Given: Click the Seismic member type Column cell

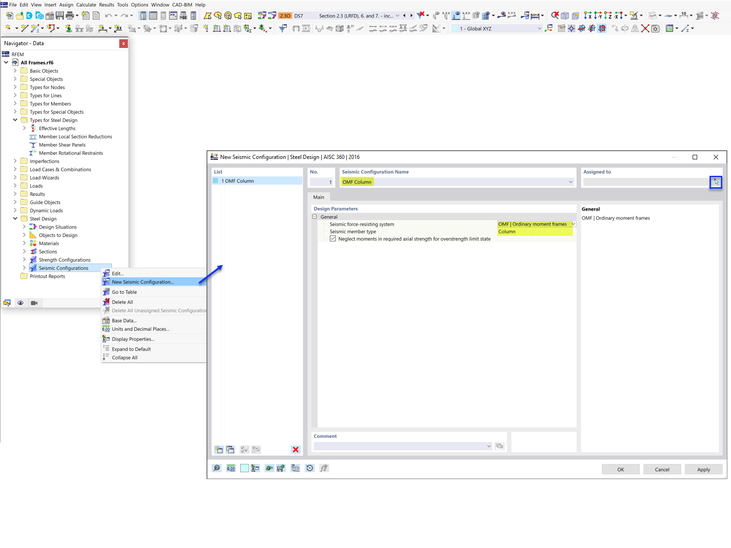Looking at the screenshot, I should (x=535, y=232).
